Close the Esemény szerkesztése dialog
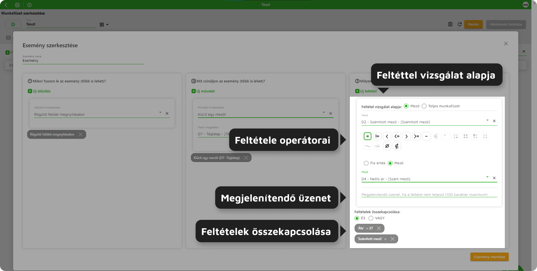Screen dimensions: 537x271 [506, 44]
